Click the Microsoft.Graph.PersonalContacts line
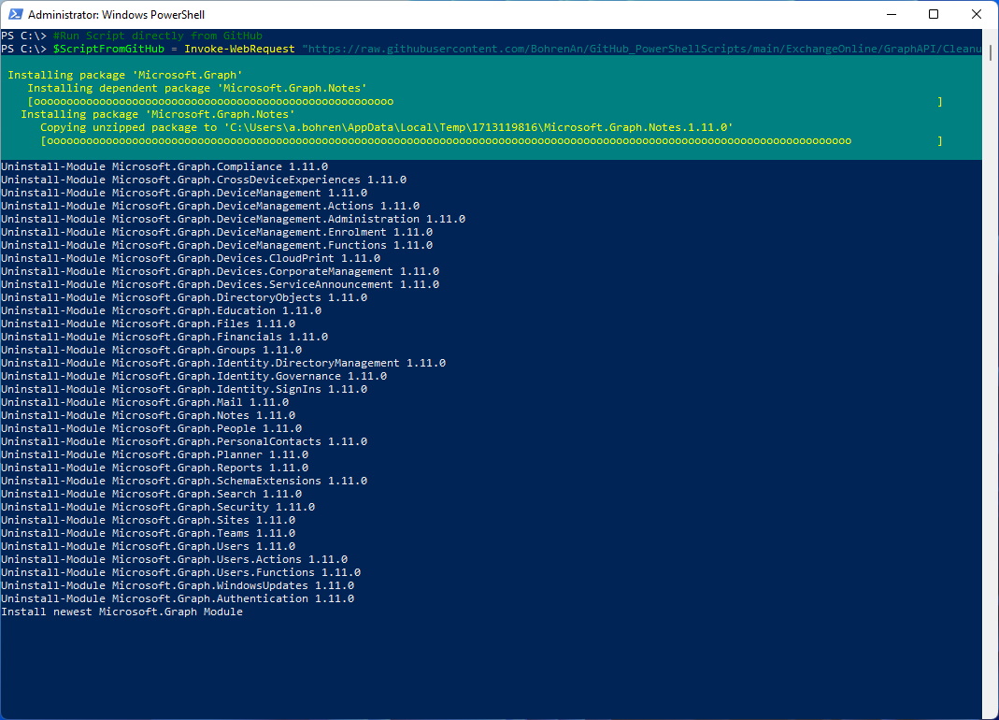Screen dimensions: 999x720 [184, 441]
